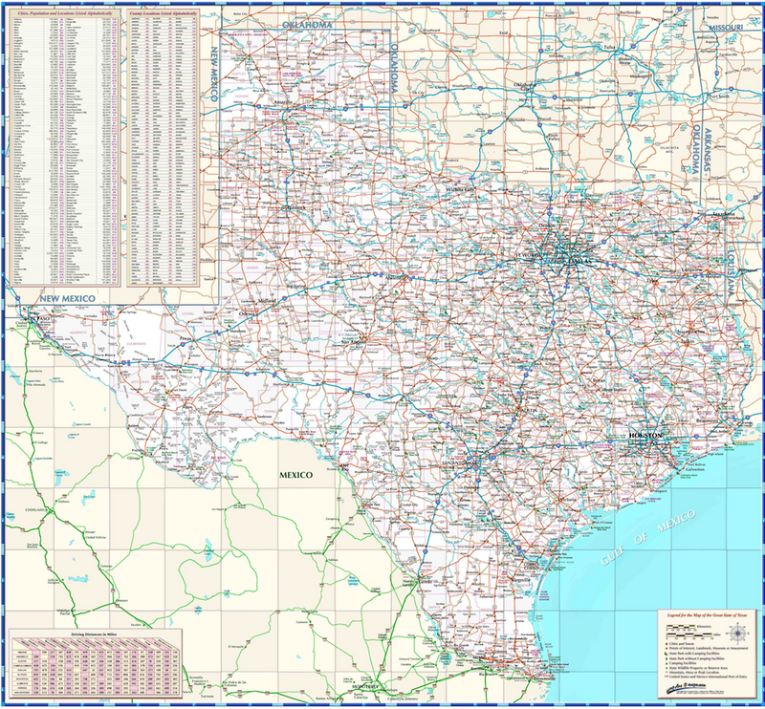
Task: Click the Legend for the Great State of Texas title
Action: click(707, 615)
